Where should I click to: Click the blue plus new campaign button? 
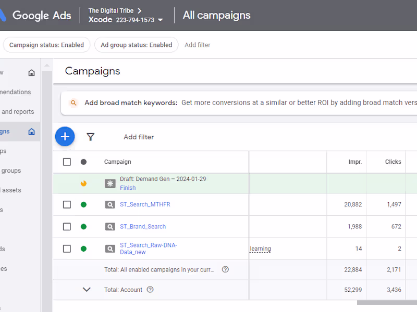(x=65, y=136)
